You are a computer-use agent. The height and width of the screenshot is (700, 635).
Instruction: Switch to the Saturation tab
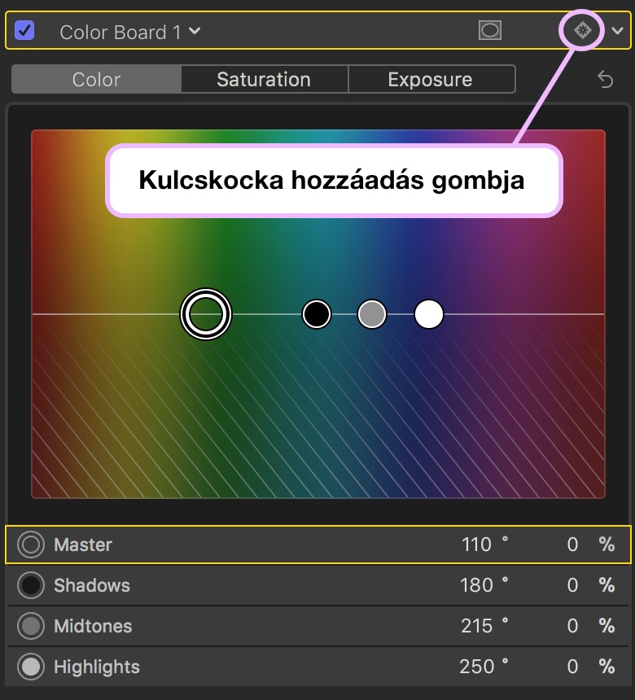[264, 80]
